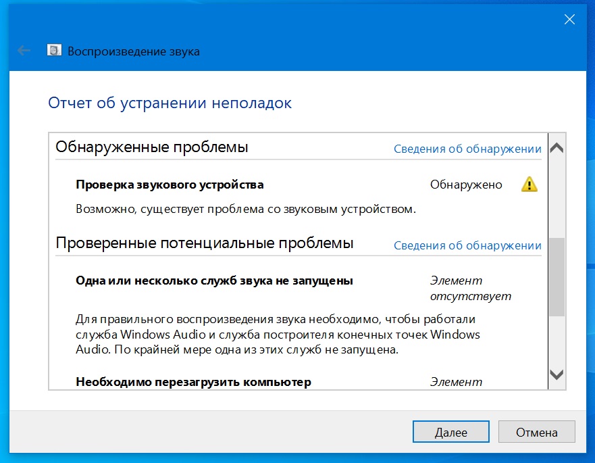Viewport: 595px width, 463px height.
Task: Click the Обнаружено status text
Action: pyautogui.click(x=466, y=185)
